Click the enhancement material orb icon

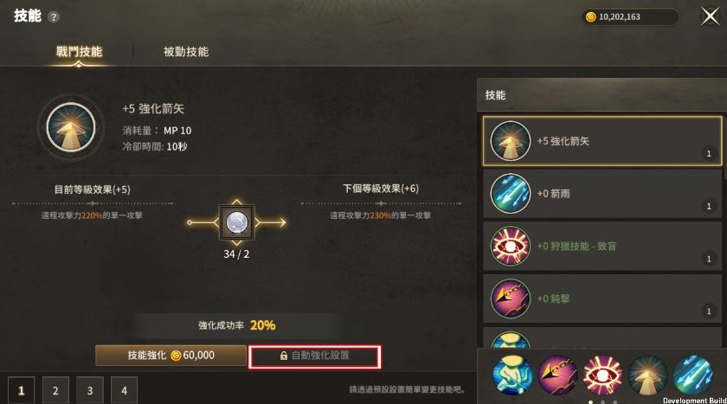point(236,222)
